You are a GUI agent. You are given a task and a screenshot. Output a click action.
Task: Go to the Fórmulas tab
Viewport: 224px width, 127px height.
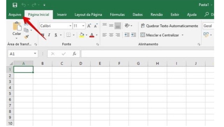(x=117, y=15)
